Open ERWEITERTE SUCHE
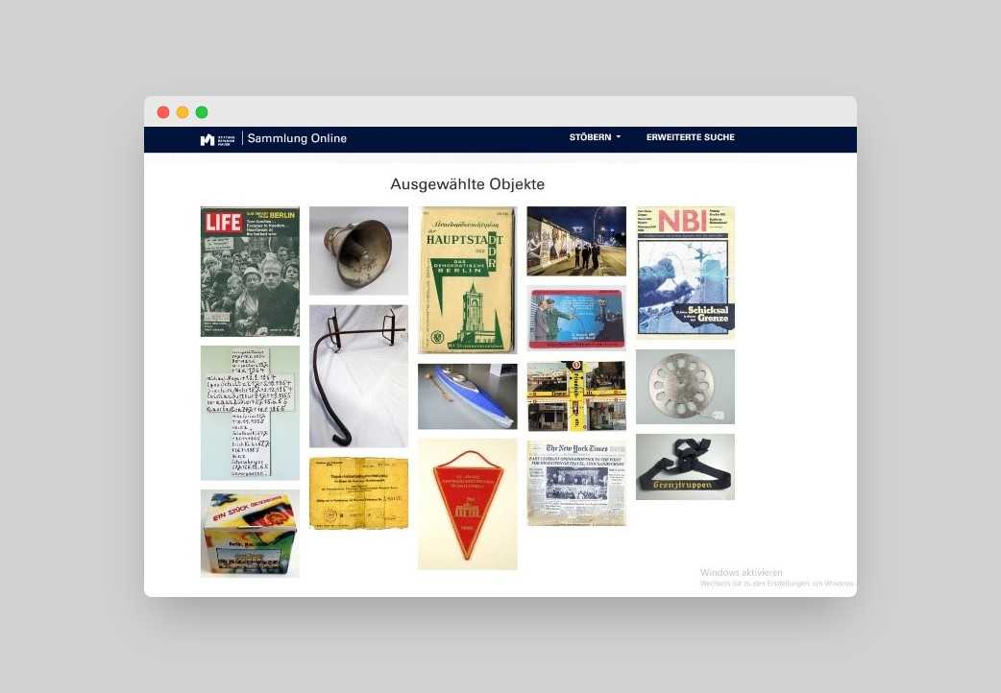Viewport: 1001px width, 693px height. tap(690, 136)
